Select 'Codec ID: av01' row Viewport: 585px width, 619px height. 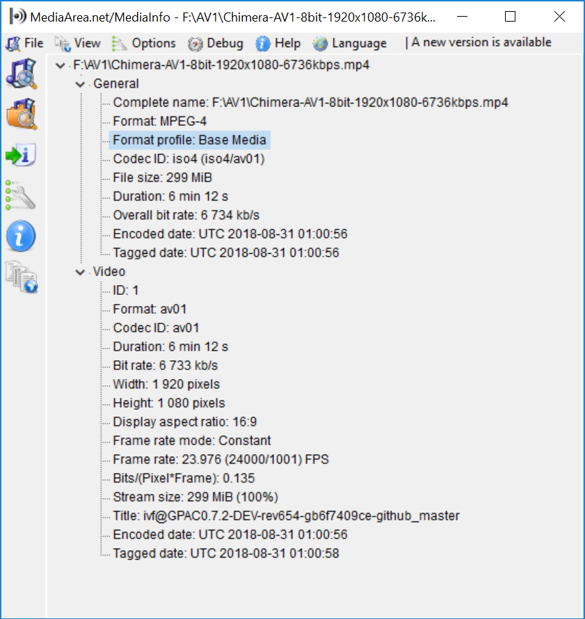(x=156, y=328)
